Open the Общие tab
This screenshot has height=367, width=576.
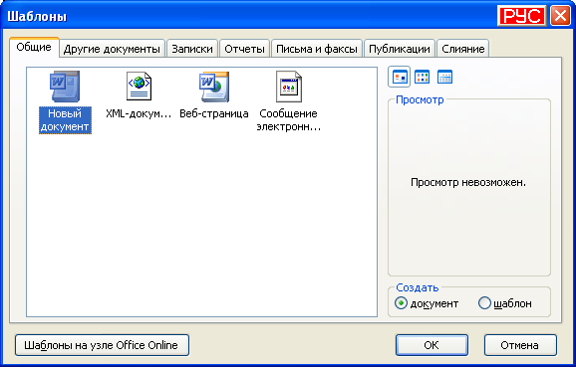34,48
